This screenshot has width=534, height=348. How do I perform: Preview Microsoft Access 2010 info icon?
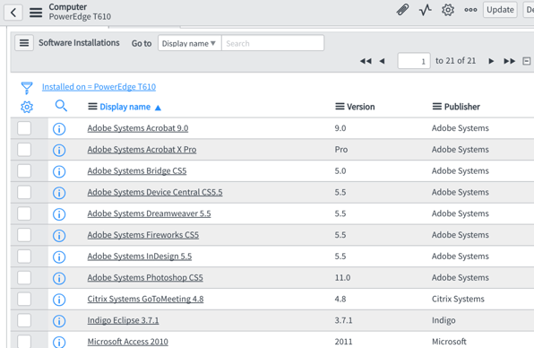click(x=59, y=342)
